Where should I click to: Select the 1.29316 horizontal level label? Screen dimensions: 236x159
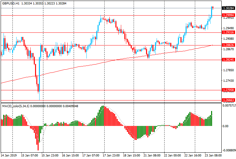[x=229, y=32]
